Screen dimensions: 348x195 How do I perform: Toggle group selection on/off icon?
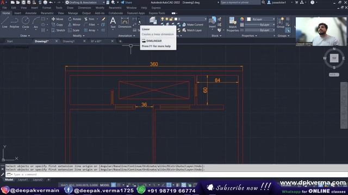(288, 30)
